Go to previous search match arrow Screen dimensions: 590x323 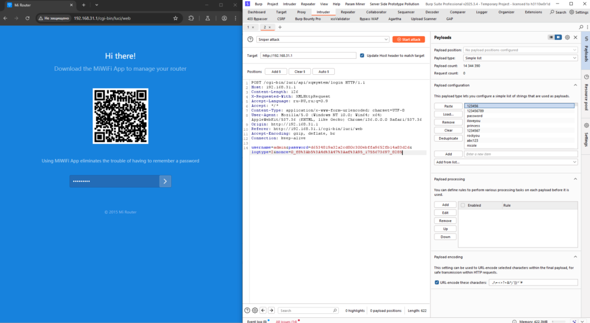[x=263, y=310]
